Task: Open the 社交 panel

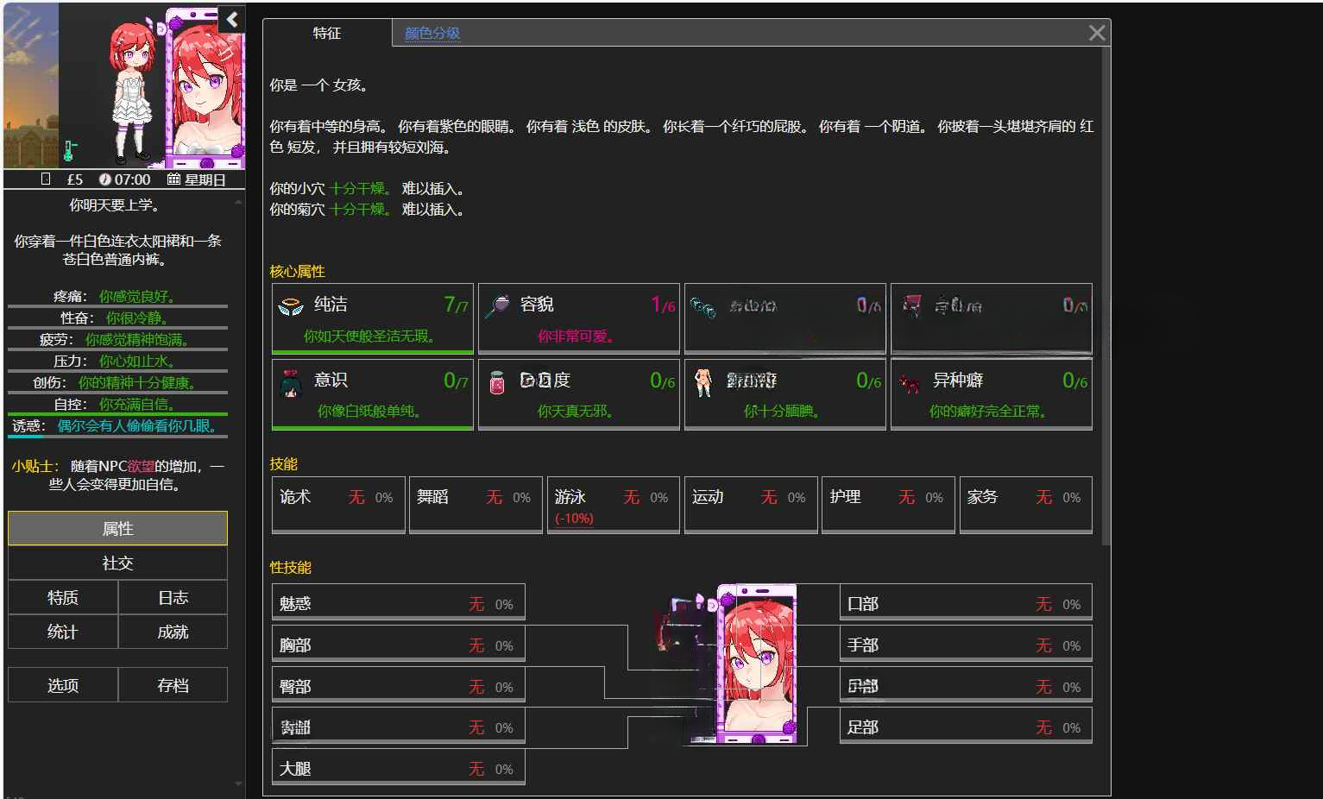Action: pos(117,563)
